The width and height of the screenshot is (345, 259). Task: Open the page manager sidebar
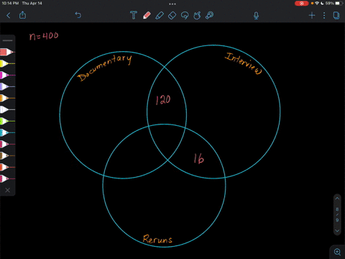[336, 16]
